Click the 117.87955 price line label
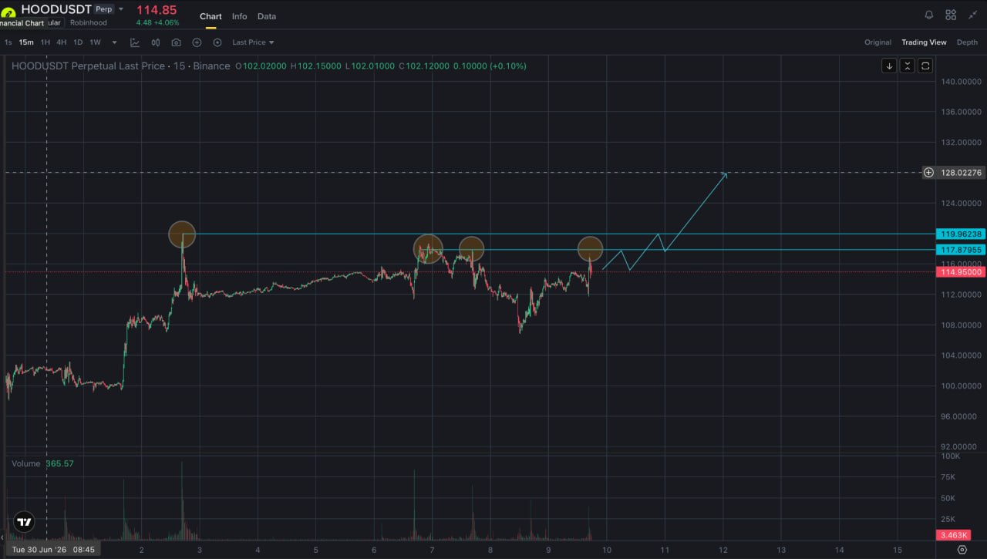987x559 pixels. (x=961, y=250)
